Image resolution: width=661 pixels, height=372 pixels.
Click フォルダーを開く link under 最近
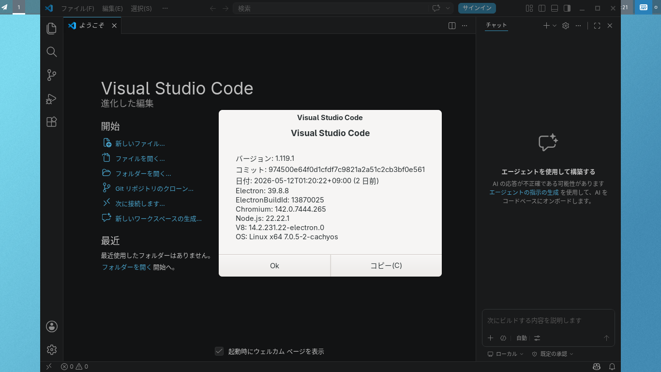tap(127, 267)
